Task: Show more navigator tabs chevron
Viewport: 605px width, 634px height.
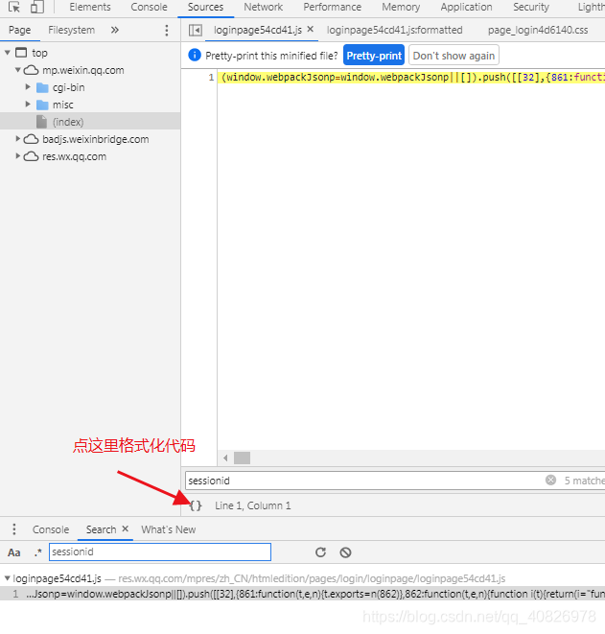Action: pyautogui.click(x=115, y=30)
